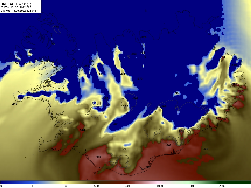Click the -247 value on the map
251x188 pixels.
135,98
